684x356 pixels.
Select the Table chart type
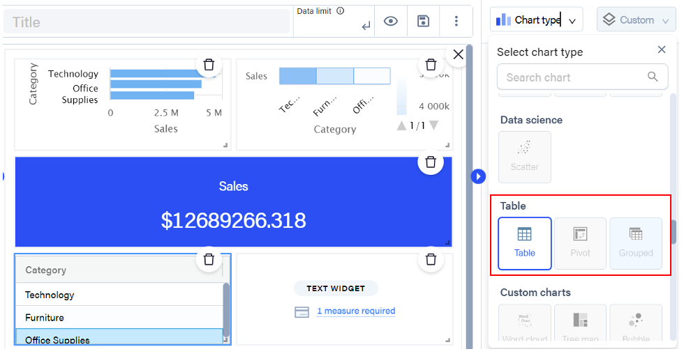(524, 243)
